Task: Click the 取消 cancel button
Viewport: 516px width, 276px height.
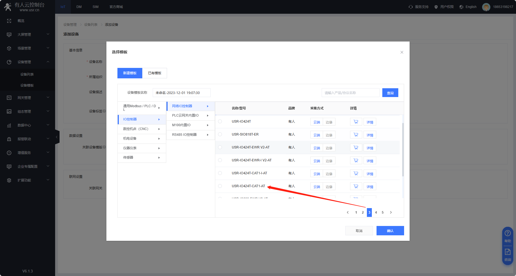Action: click(x=359, y=231)
